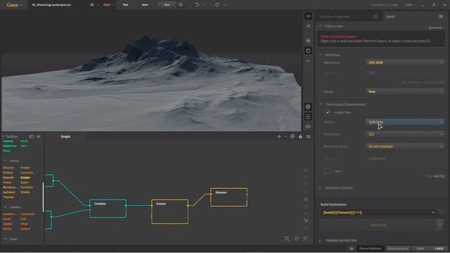
Task: Switch viewport to 3D mode
Action: 308,16
